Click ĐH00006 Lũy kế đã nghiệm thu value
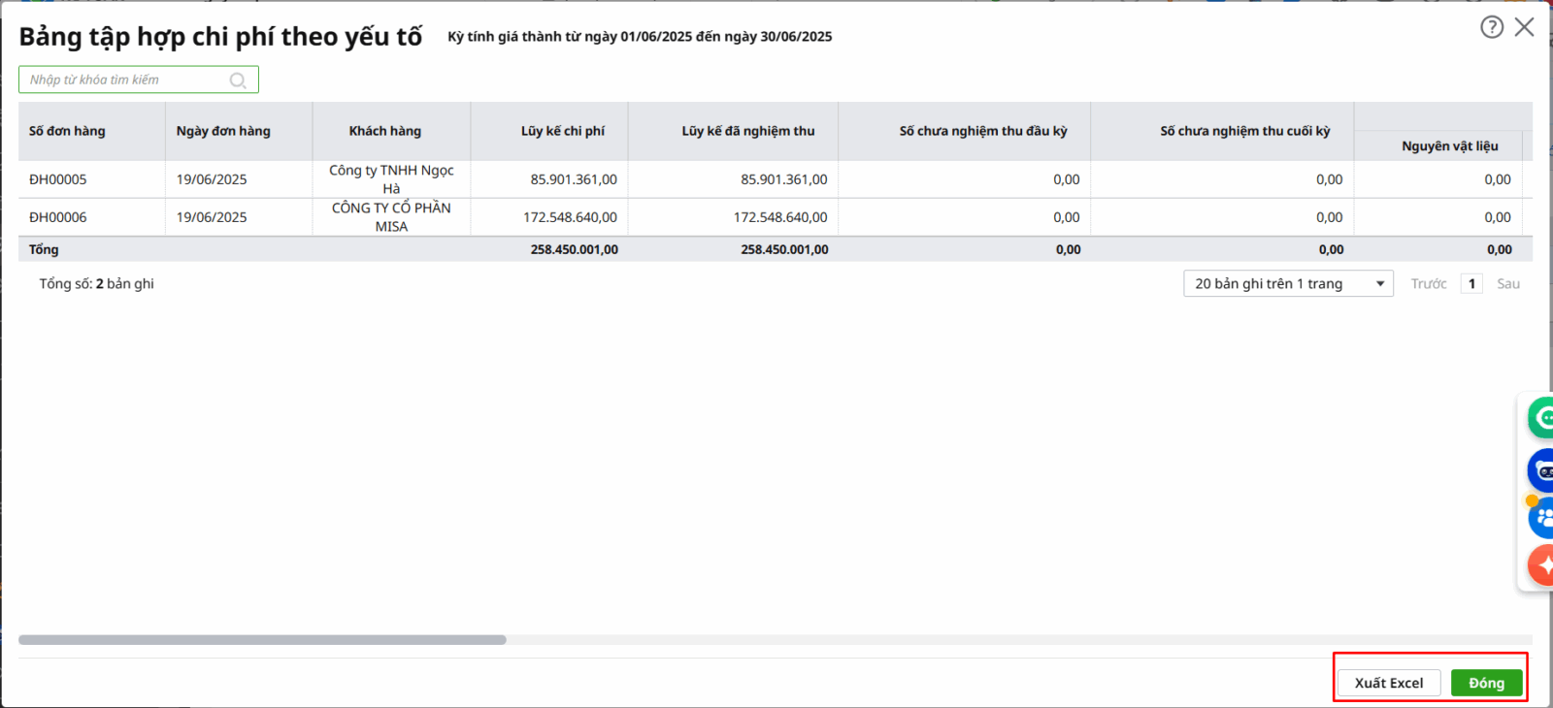 780,217
